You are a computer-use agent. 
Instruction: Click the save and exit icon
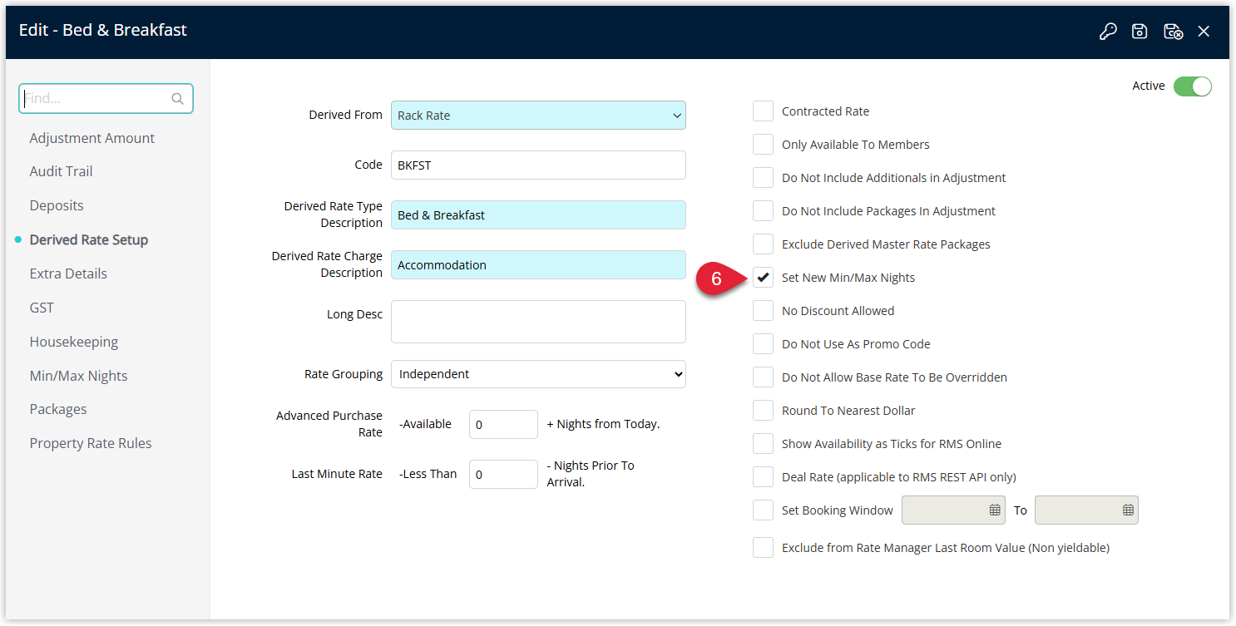(x=1173, y=32)
